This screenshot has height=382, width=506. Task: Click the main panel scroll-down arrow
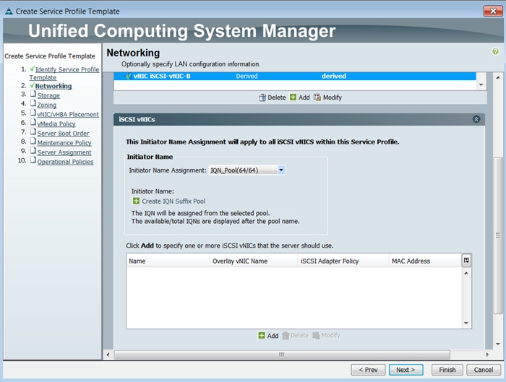[x=498, y=344]
